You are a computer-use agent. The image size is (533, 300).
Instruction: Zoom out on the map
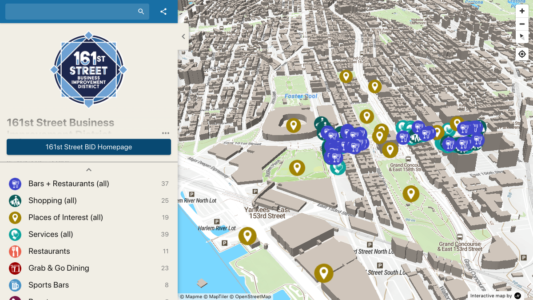click(x=522, y=24)
